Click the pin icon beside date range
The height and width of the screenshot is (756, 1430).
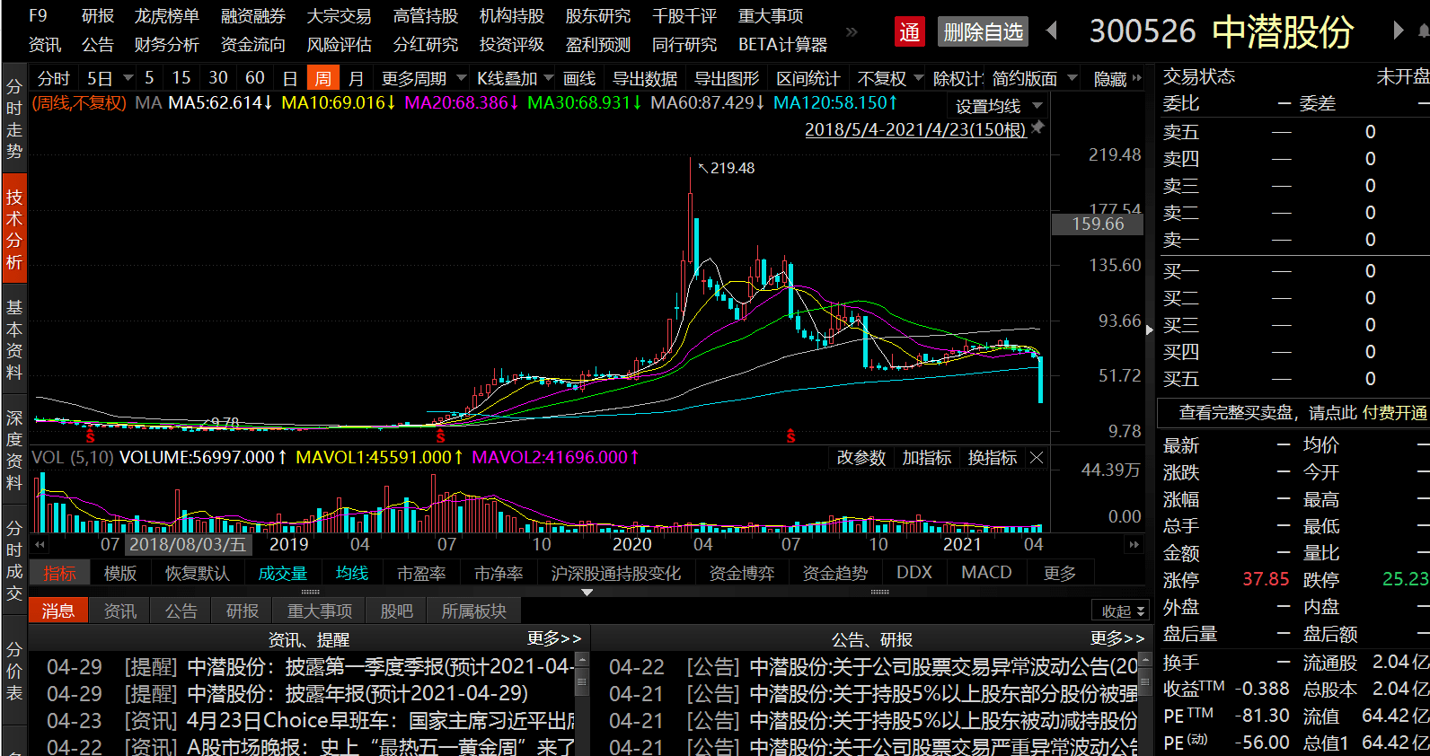coord(1037,128)
